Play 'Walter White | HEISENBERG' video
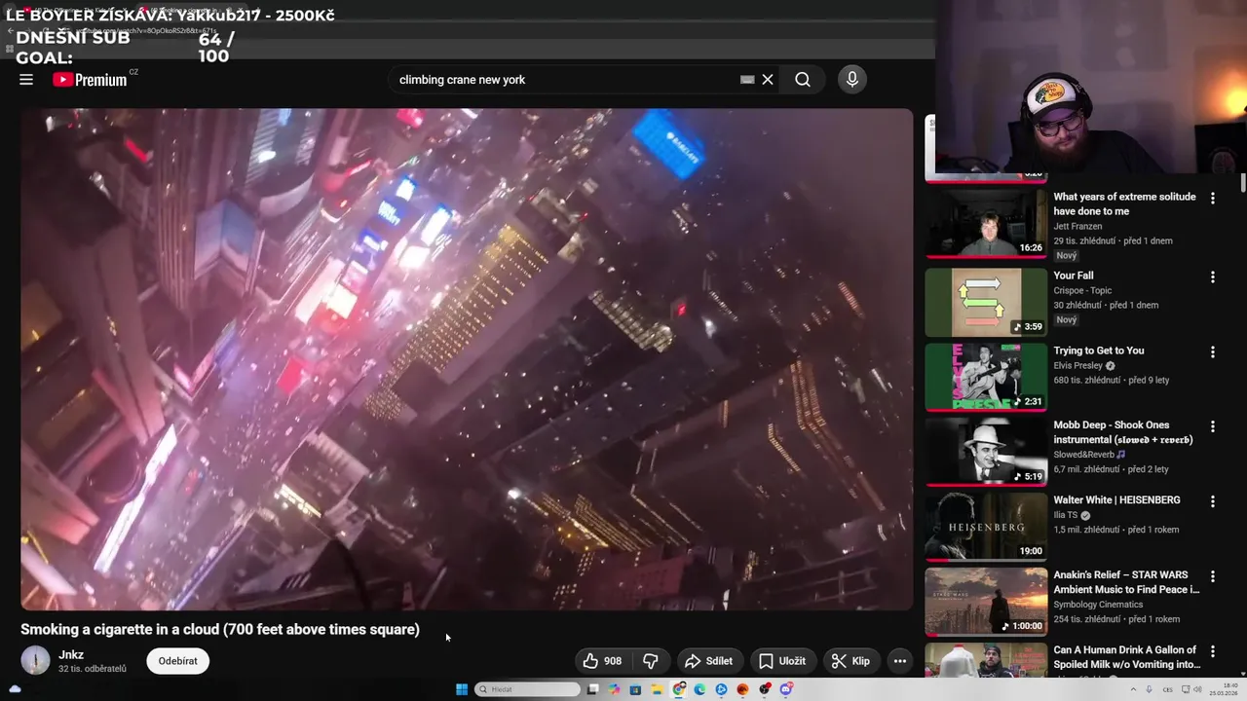The height and width of the screenshot is (701, 1247). point(1116,500)
